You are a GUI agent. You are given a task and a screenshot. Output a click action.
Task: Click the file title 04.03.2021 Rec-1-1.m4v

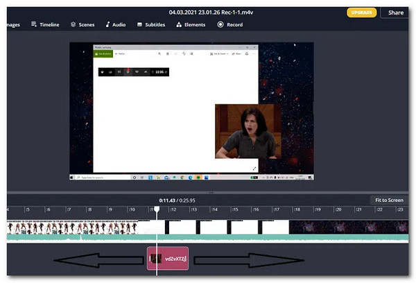coord(207,12)
